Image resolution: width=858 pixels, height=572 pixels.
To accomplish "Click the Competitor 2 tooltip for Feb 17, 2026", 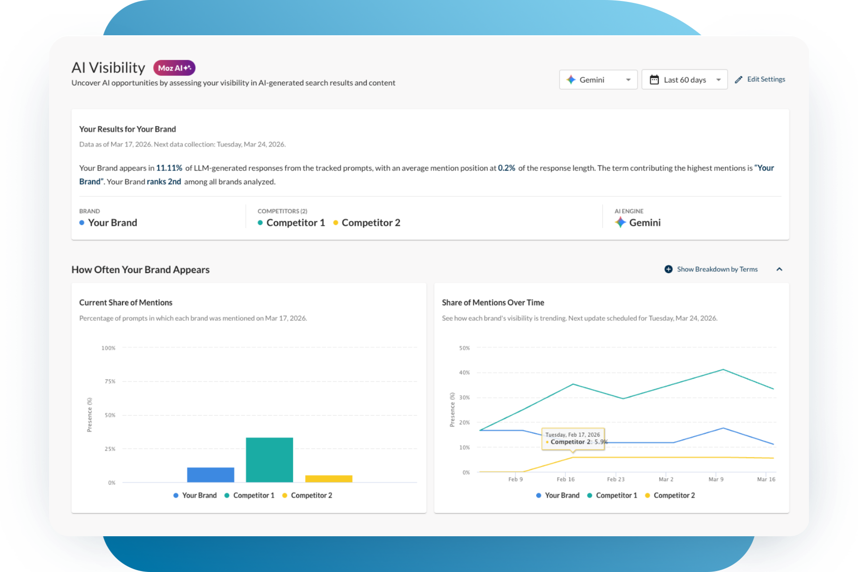I will (x=573, y=439).
